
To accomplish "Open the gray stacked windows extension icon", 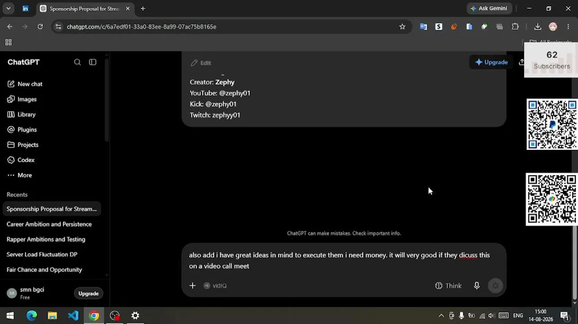I will coord(500,27).
